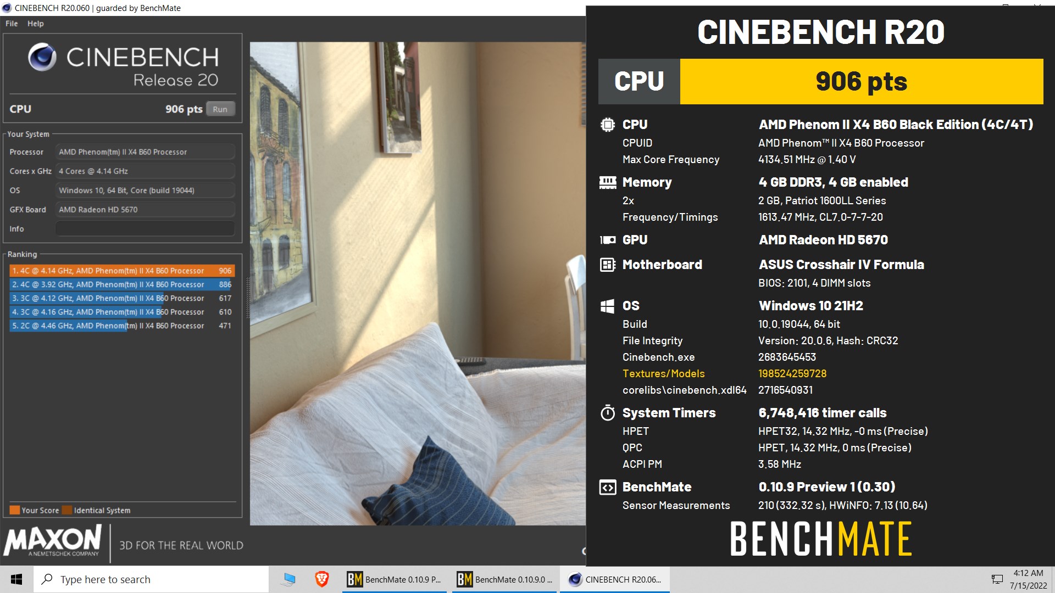This screenshot has height=593, width=1055.
Task: Click the Cores x GHz field
Action: tap(145, 171)
